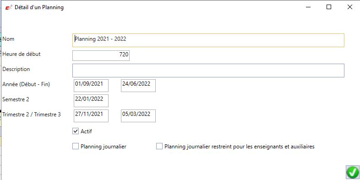Select the Semestre 2 date 22/01/2022
360x180 pixels.
tap(91, 101)
